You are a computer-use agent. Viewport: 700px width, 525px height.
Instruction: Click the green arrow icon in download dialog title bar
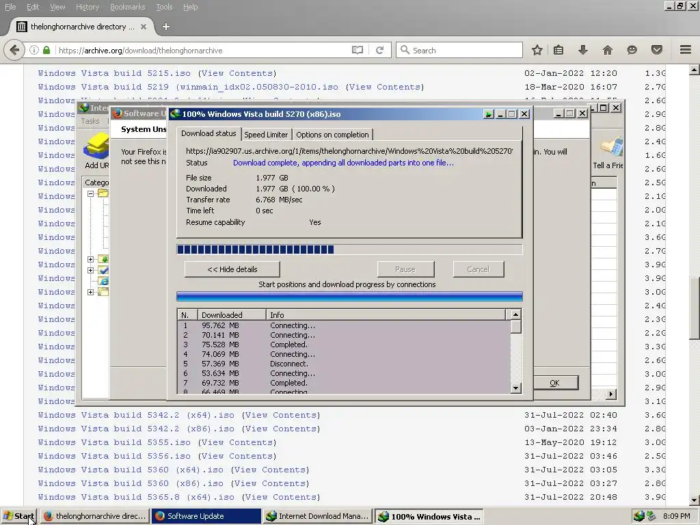coord(488,114)
